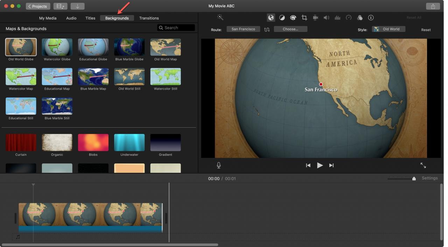This screenshot has height=247, width=448.
Task: Open the speed speedometer icon
Action: [x=349, y=17]
